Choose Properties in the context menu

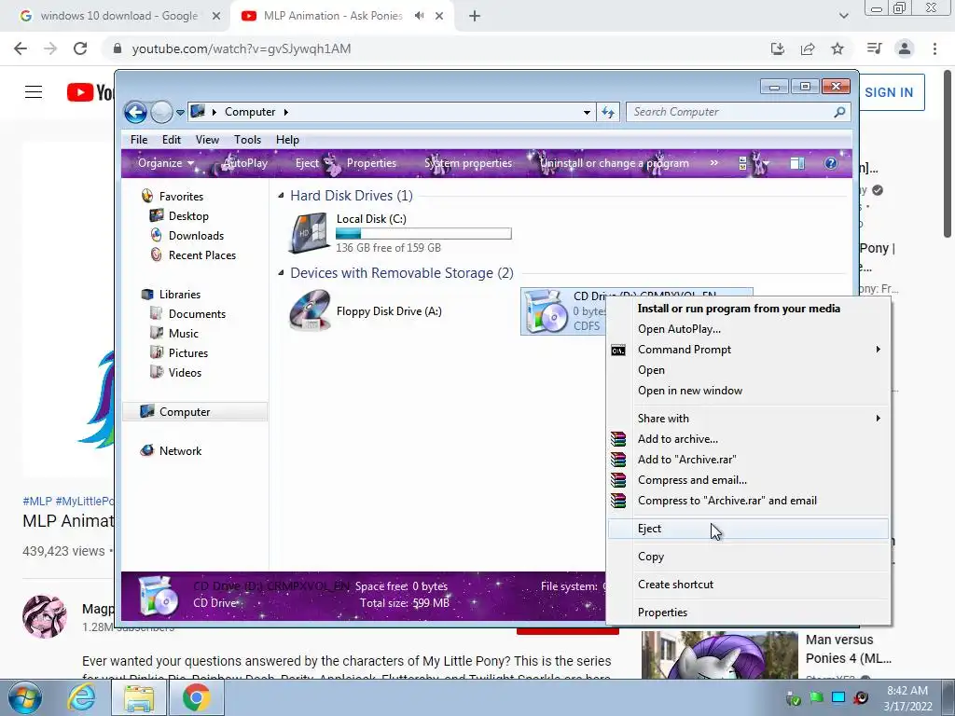(x=663, y=613)
